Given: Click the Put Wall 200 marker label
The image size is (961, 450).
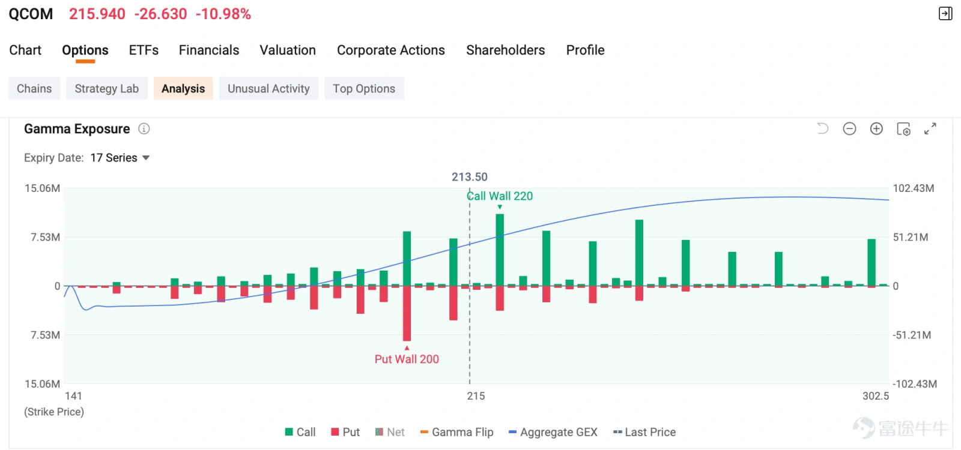Looking at the screenshot, I should coord(407,359).
